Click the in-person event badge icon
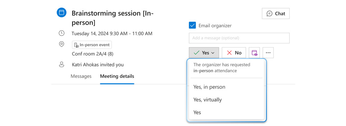346x126 pixels. tap(77, 45)
